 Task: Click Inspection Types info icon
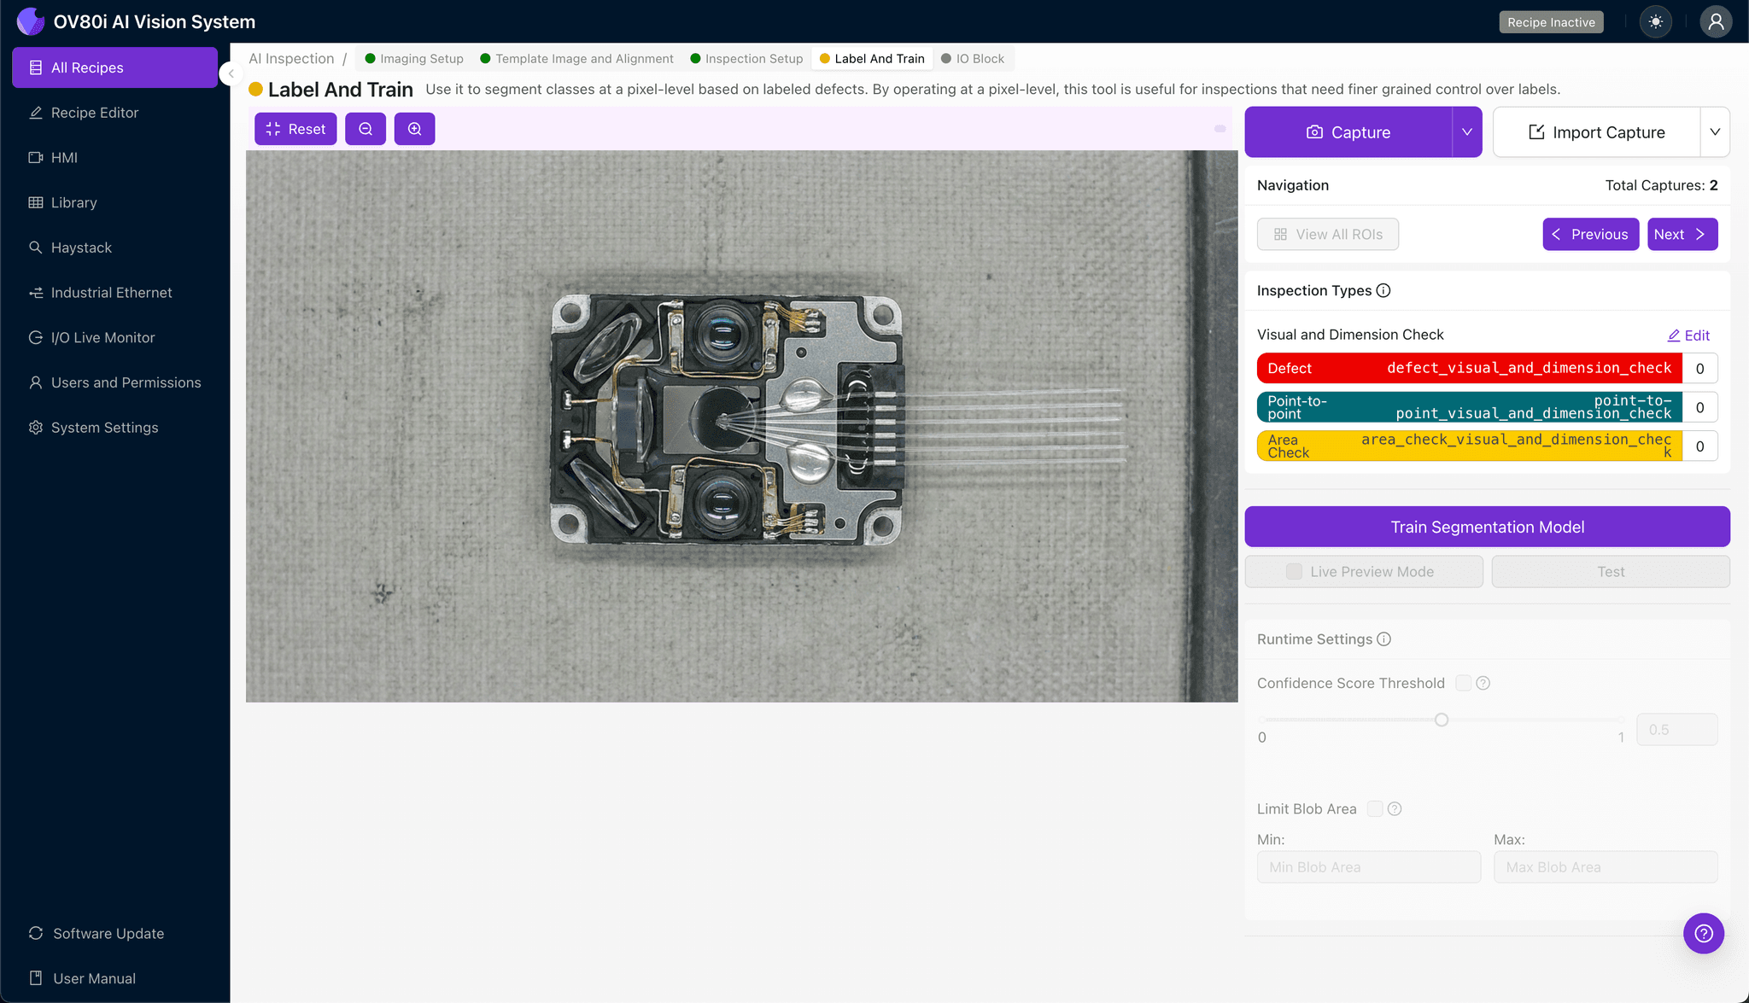click(1383, 291)
